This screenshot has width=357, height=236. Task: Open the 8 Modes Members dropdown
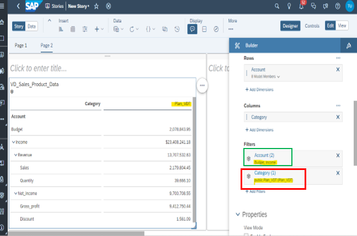[x=266, y=76]
